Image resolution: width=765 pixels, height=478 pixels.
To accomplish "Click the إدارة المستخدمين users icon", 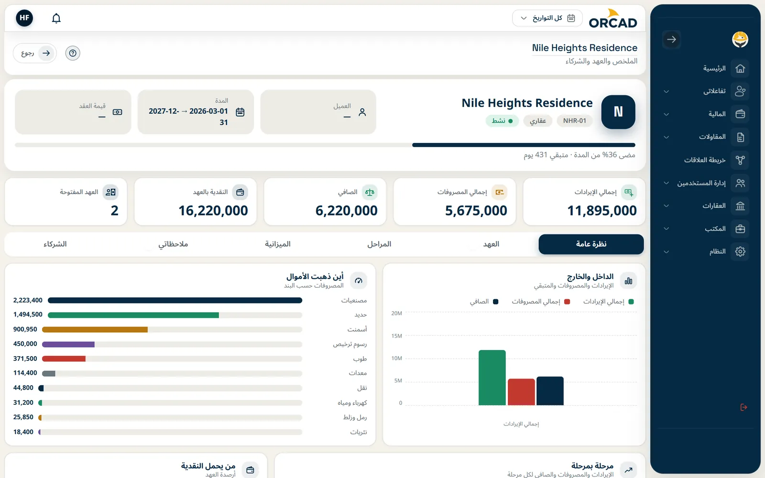I will pyautogui.click(x=740, y=183).
